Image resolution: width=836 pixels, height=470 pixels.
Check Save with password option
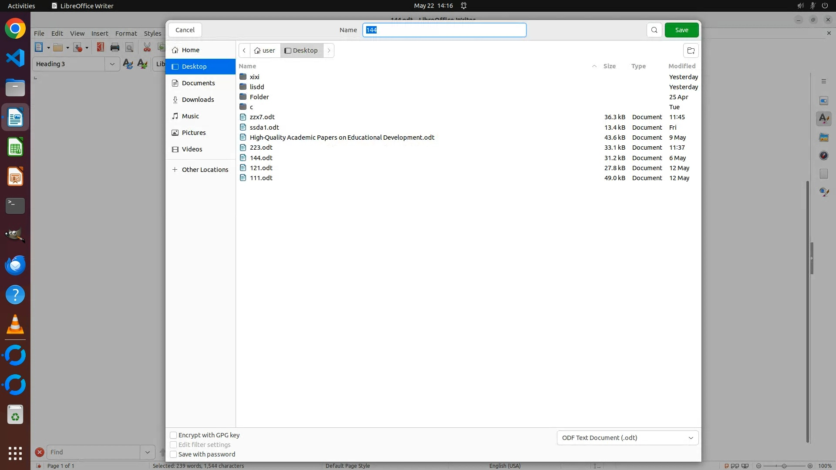point(173,454)
